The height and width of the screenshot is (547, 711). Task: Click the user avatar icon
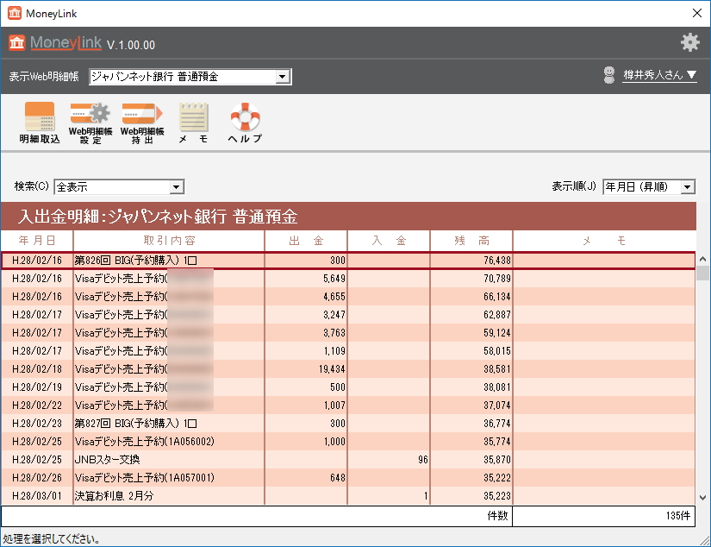tap(609, 74)
